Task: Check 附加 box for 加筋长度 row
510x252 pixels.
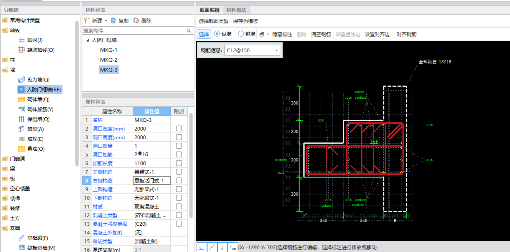Action: 179,163
